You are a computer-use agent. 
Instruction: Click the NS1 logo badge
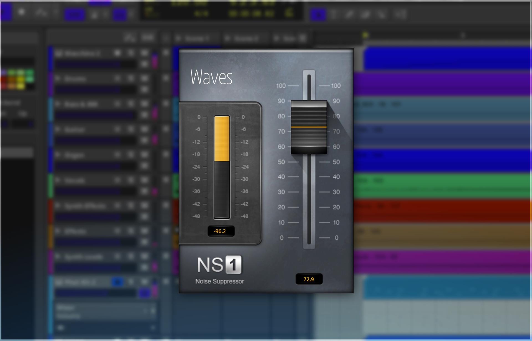tap(219, 265)
